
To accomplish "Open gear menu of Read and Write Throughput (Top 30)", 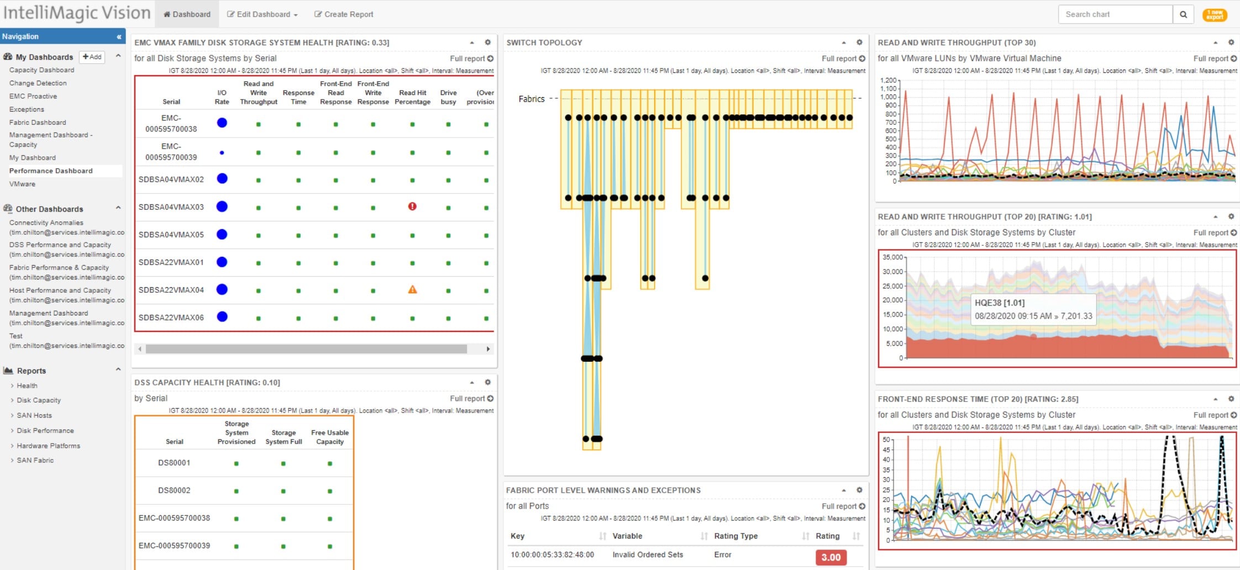I will click(1231, 43).
